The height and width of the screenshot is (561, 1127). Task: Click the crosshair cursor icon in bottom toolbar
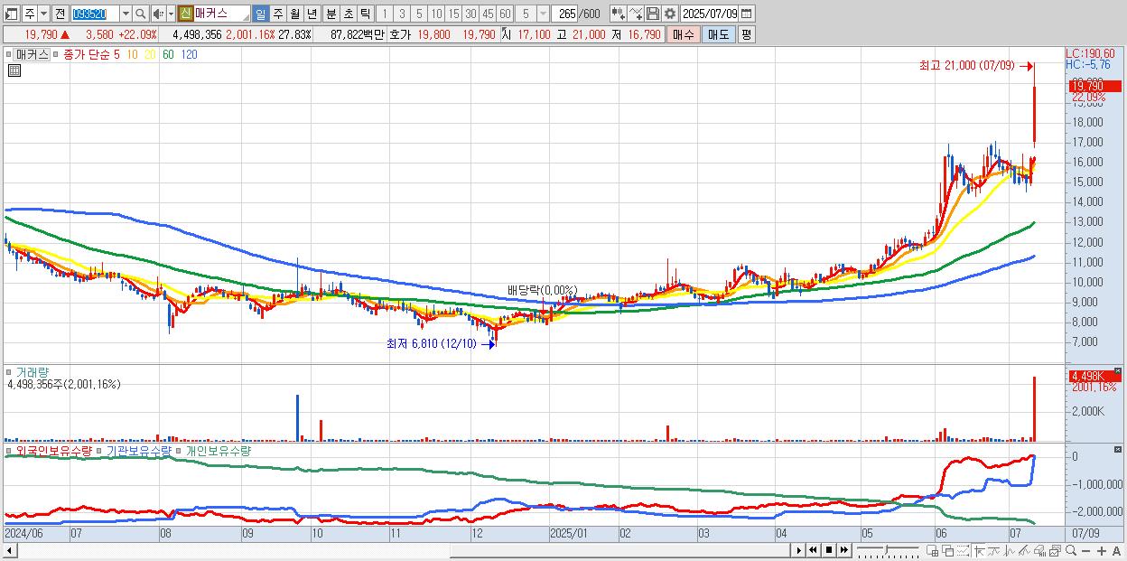(980, 550)
